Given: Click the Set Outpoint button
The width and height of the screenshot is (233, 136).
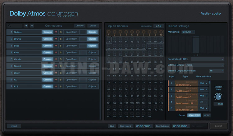Looking at the screenshot, I should pyautogui.click(x=162, y=126).
